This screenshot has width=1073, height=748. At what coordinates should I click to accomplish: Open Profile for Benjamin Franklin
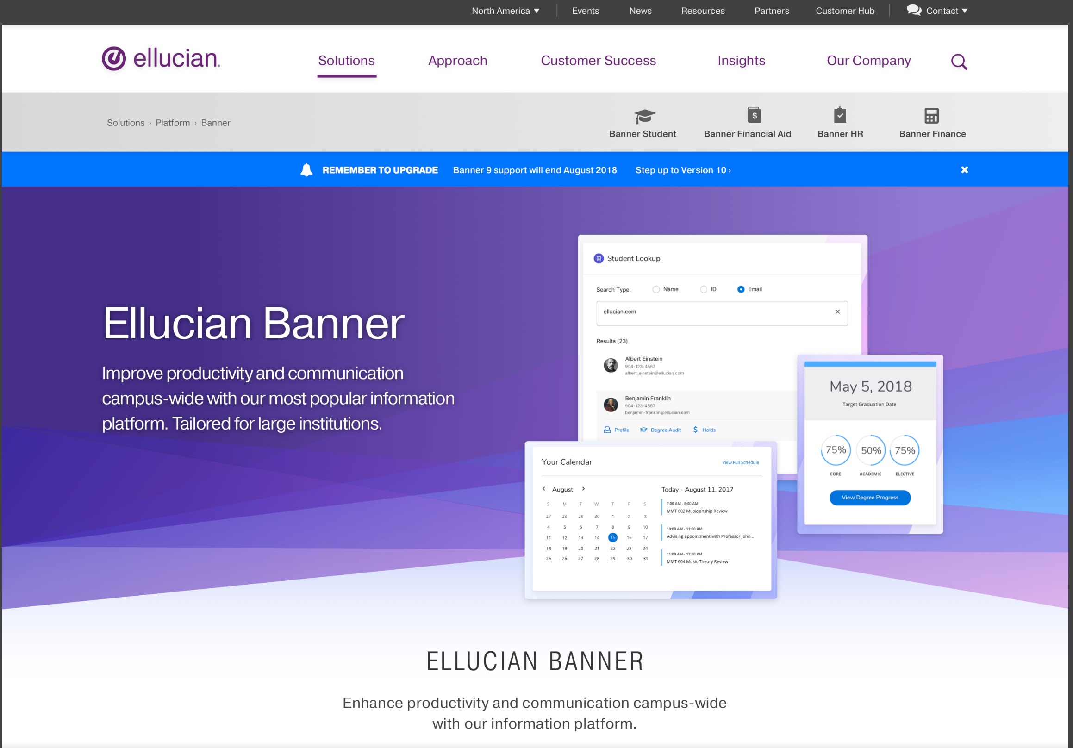coord(616,430)
